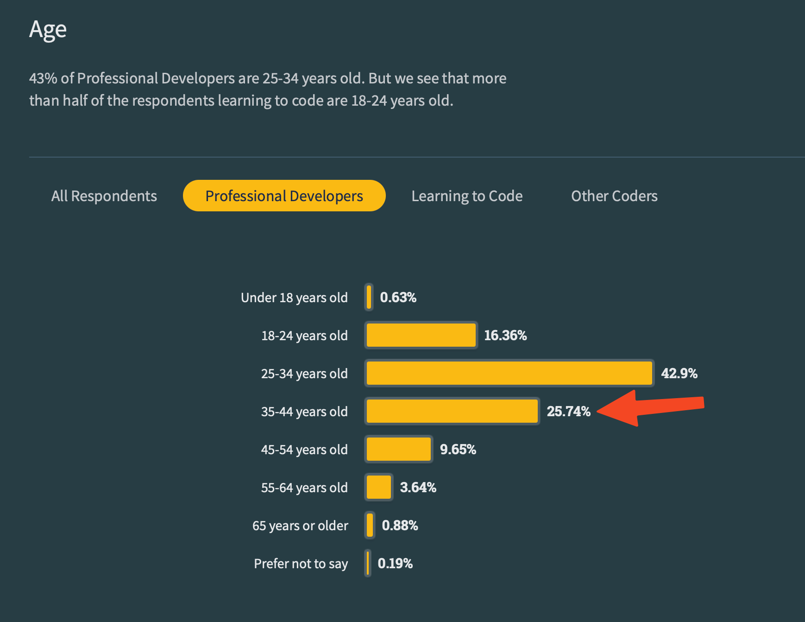Select the 55-64 years old bar

pyautogui.click(x=379, y=487)
